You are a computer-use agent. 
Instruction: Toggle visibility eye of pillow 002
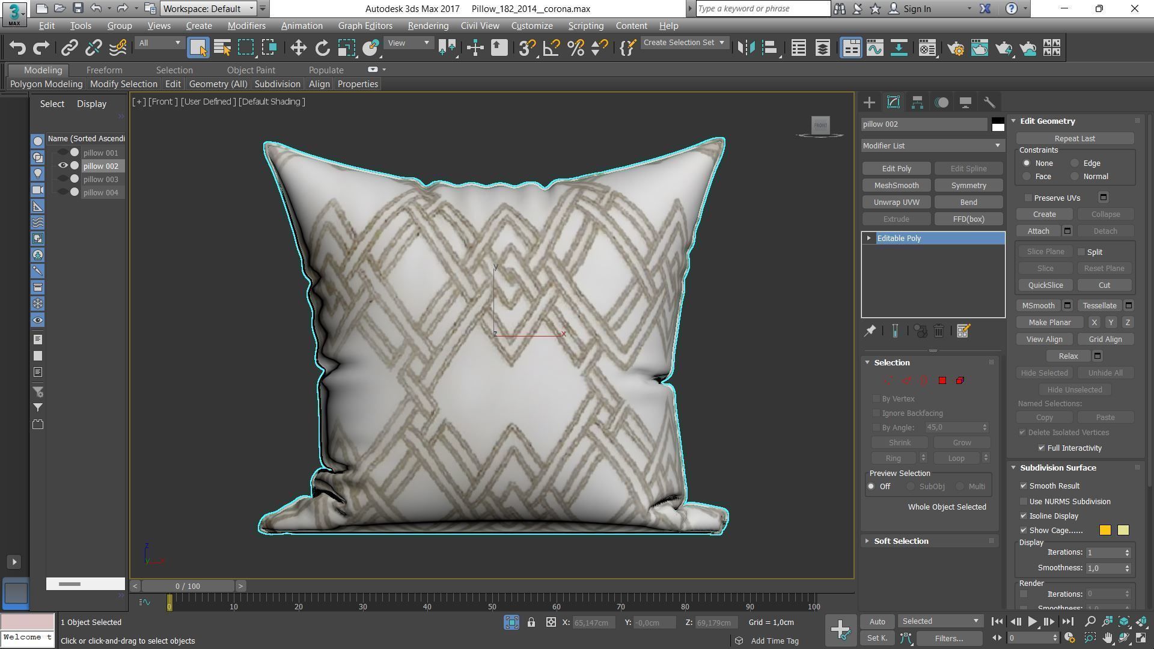(63, 166)
